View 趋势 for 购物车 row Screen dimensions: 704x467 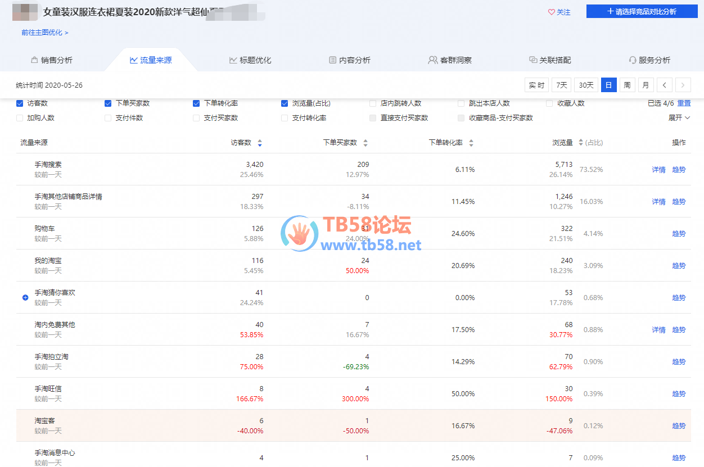[679, 234]
